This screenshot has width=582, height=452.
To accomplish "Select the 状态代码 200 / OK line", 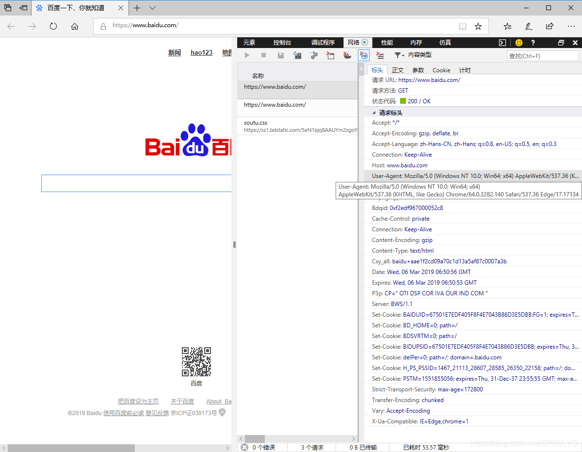I will tap(473, 101).
